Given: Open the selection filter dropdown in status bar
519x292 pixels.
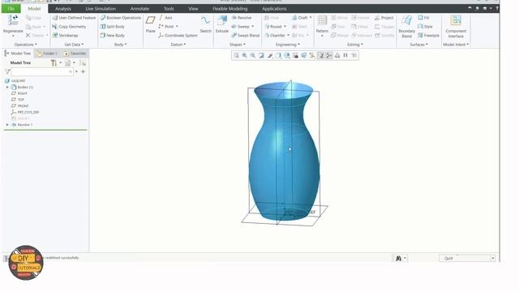Looking at the screenshot, I should click(x=467, y=258).
